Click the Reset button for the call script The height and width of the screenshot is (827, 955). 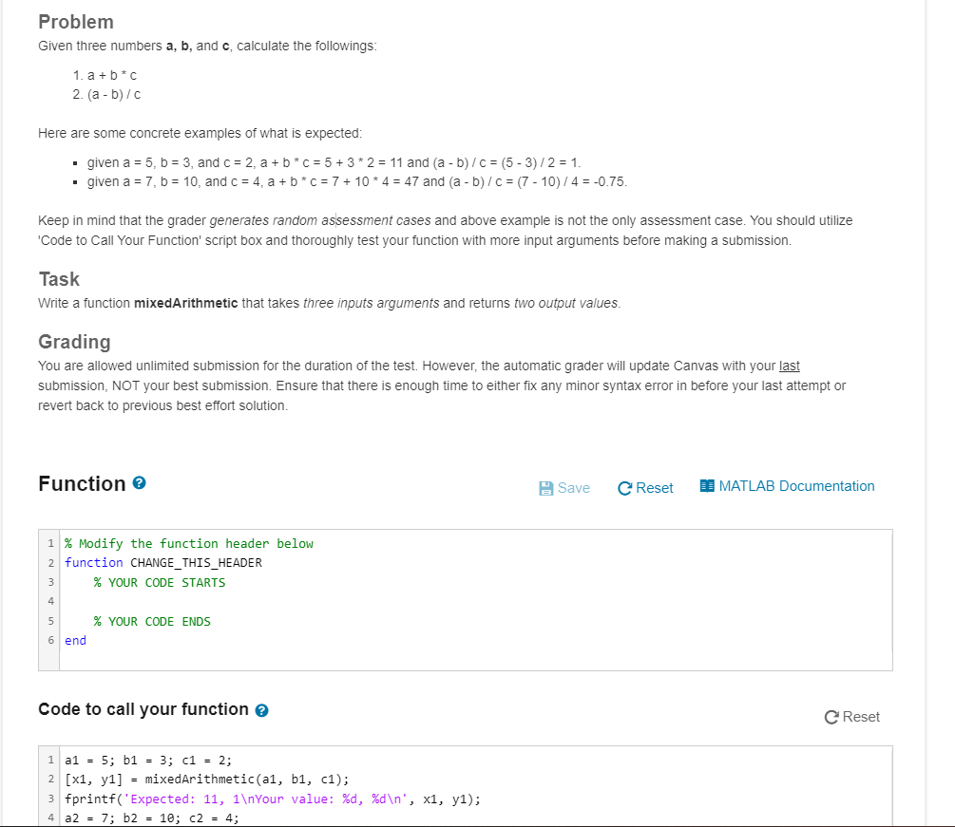click(852, 717)
